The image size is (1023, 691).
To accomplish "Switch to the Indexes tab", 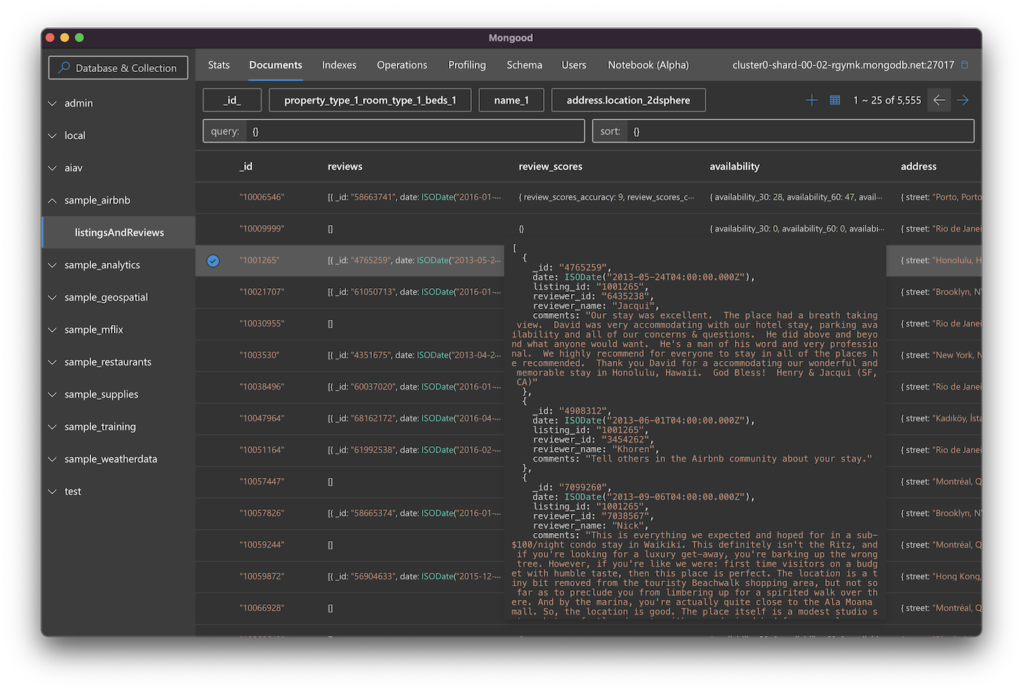I will pyautogui.click(x=339, y=65).
